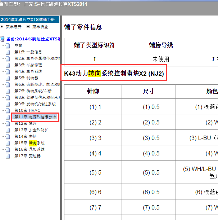
Task: Click the document icon beside 第13章
Action: pyautogui.click(x=8, y=130)
